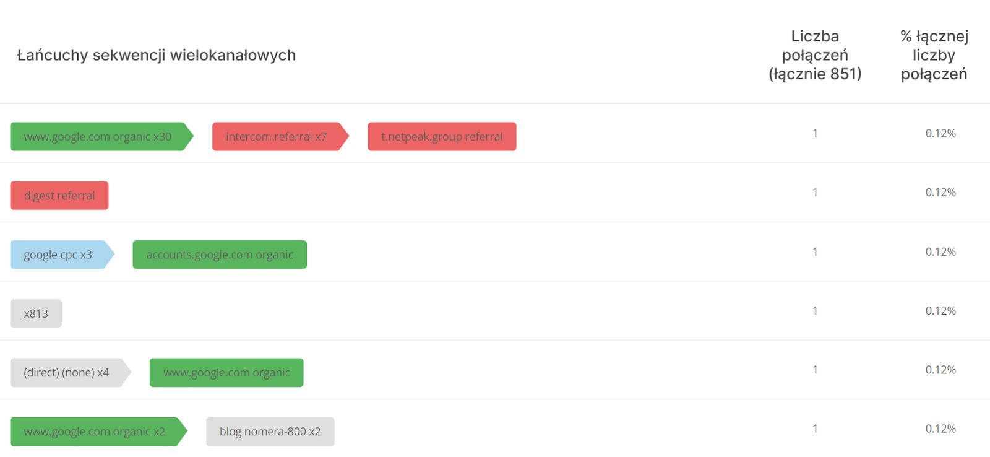Click the 0.12% in blog nomera-800 row
The width and height of the screenshot is (990, 457).
point(940,429)
